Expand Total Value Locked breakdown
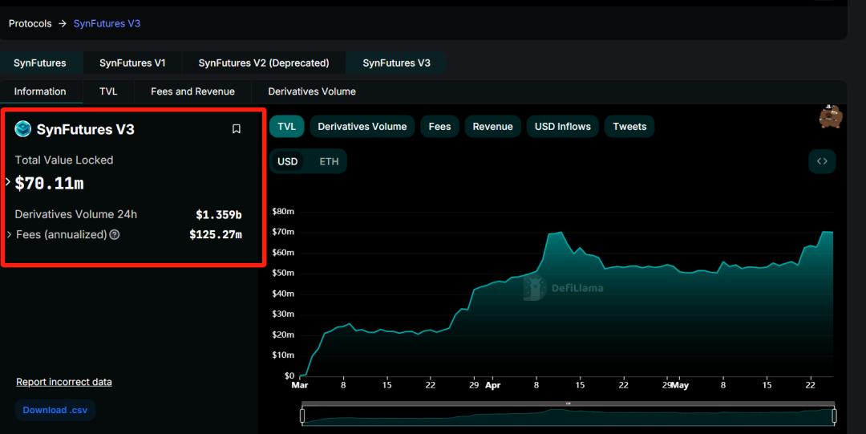866x434 pixels. (x=8, y=181)
